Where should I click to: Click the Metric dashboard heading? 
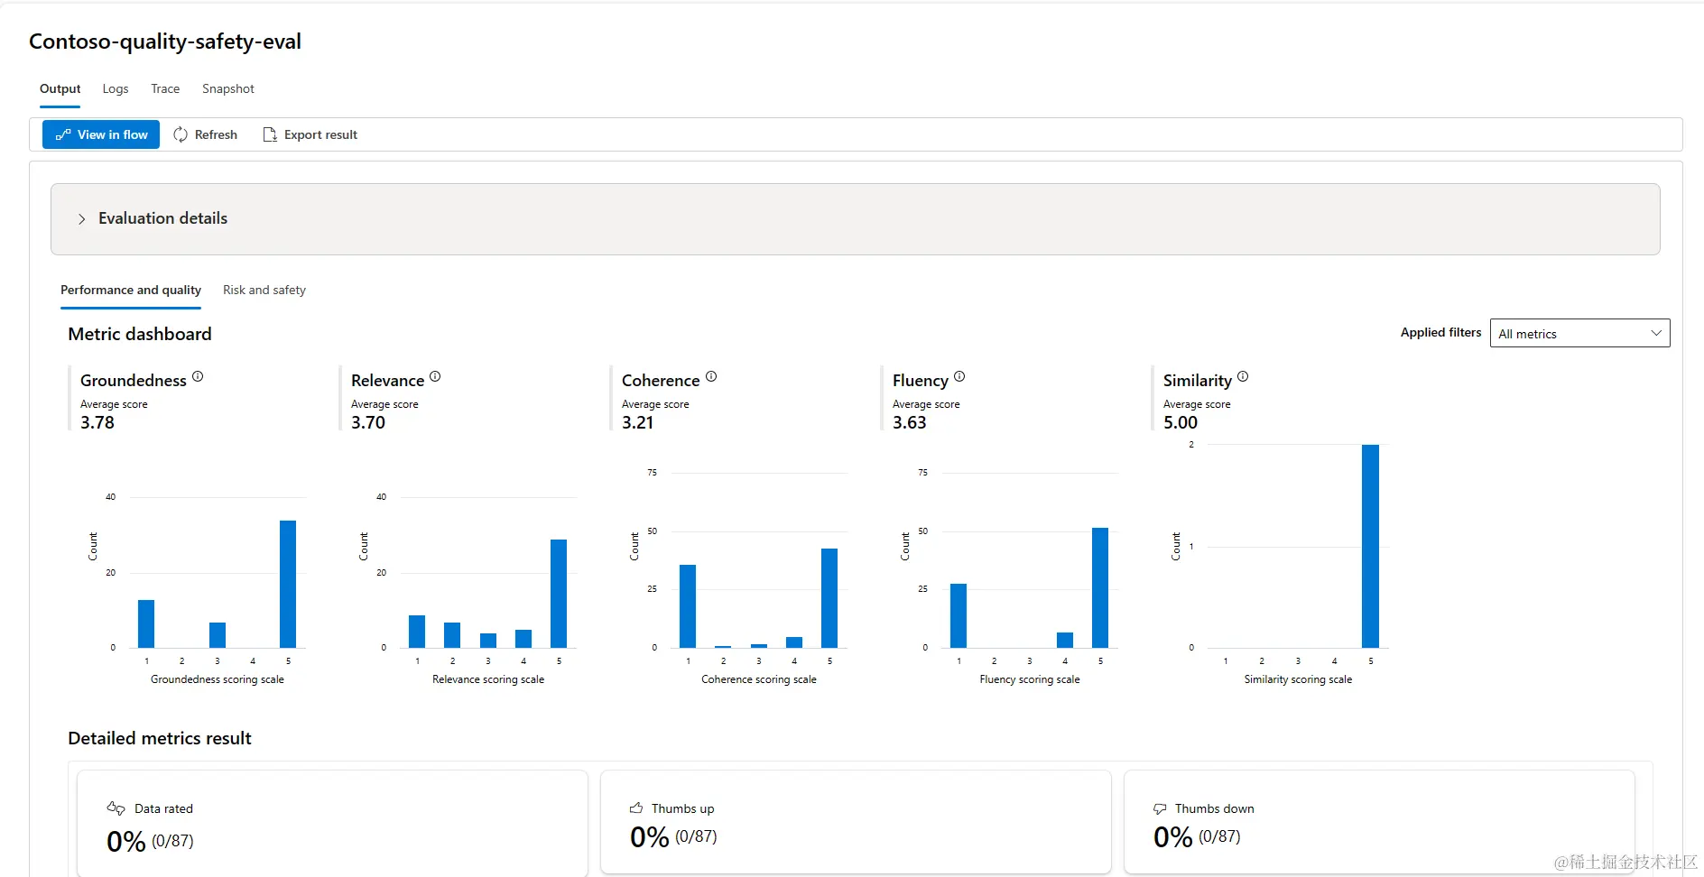140,334
